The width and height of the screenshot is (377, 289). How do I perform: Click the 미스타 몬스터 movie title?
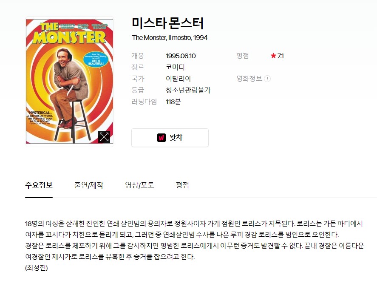(167, 23)
